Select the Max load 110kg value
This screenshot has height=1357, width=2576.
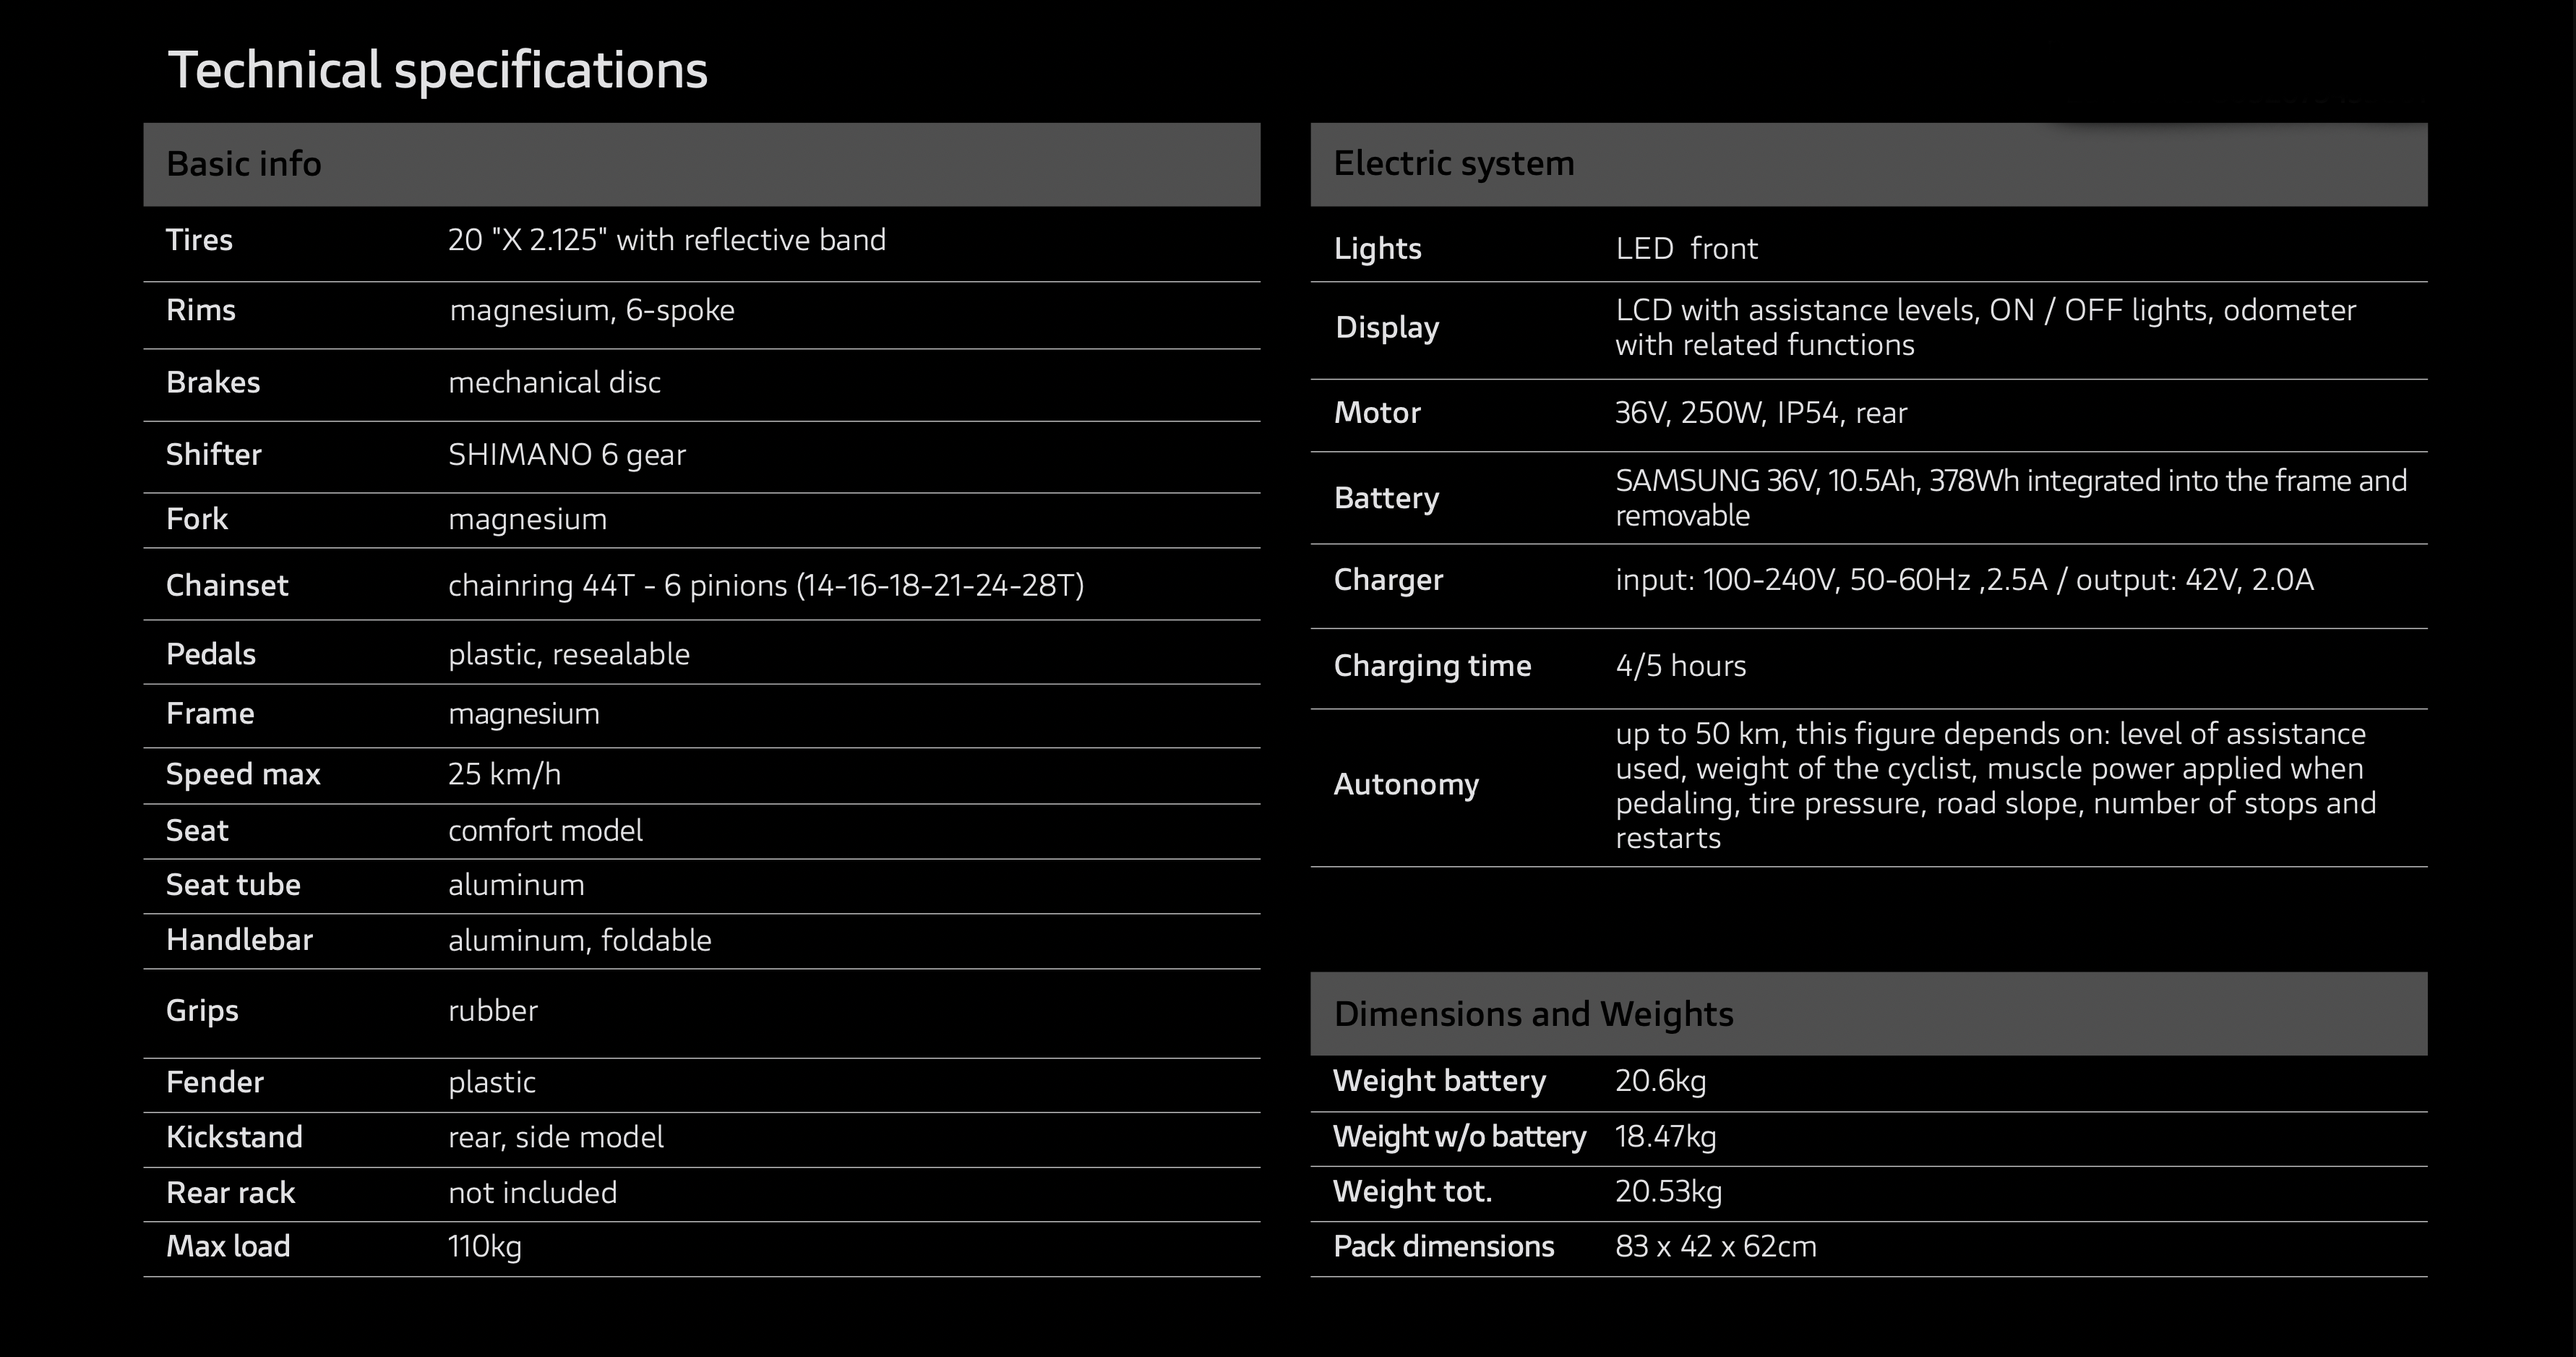[484, 1246]
